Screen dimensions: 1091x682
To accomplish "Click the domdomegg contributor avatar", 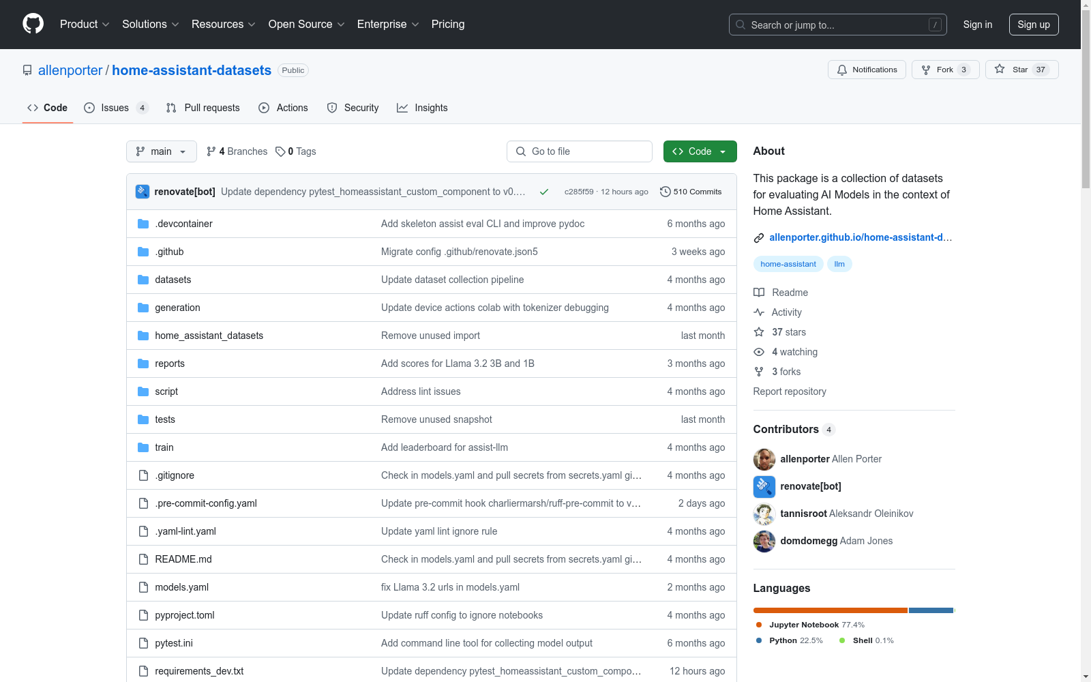I will pyautogui.click(x=764, y=541).
